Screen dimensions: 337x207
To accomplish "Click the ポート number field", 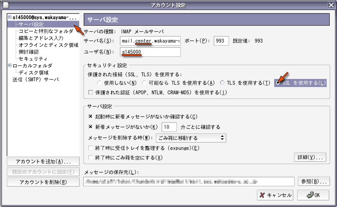I will [x=221, y=41].
